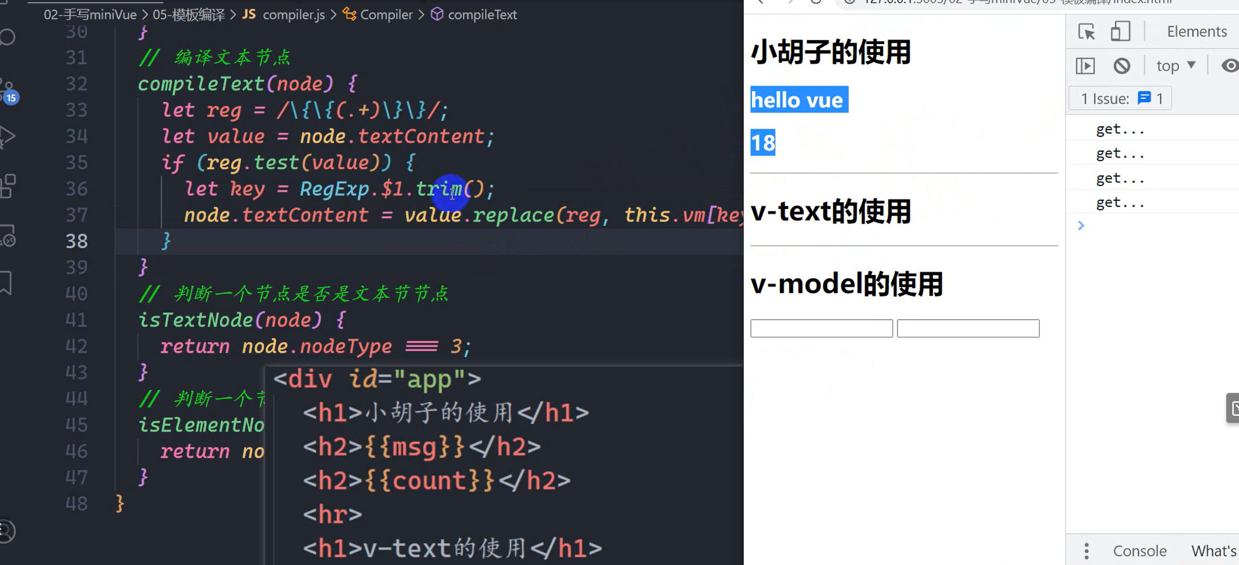Click the first v-model input field
Screen dimensions: 1239x565
click(820, 327)
